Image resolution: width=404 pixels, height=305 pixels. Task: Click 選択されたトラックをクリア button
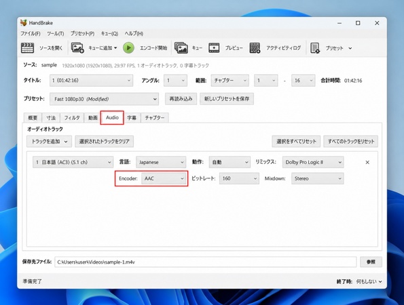105,142
